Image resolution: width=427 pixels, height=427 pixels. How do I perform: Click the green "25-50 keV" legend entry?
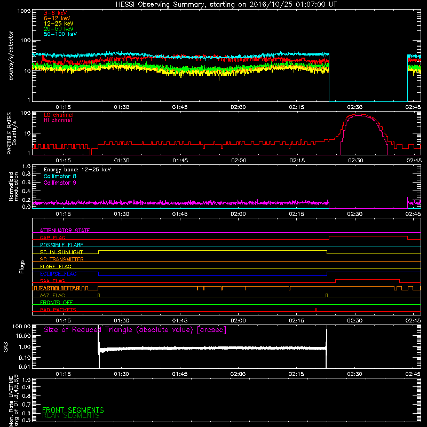click(59, 29)
